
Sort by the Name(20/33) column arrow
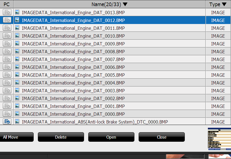[125, 4]
